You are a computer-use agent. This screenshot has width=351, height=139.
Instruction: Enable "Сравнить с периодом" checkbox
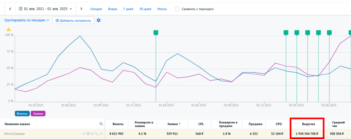177,9
